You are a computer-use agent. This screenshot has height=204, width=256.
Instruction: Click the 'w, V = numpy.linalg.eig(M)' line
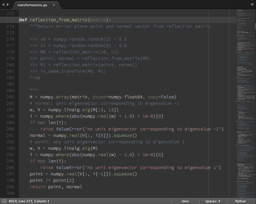(64, 148)
